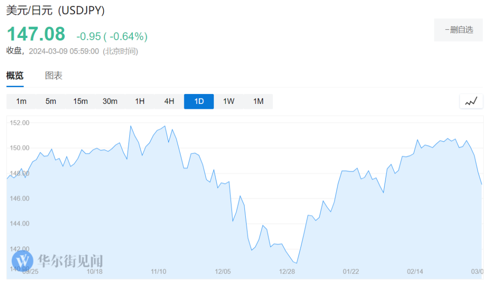Screen dimensions: 488x285
Task: Click the active 1D interval button
Action: click(x=199, y=102)
